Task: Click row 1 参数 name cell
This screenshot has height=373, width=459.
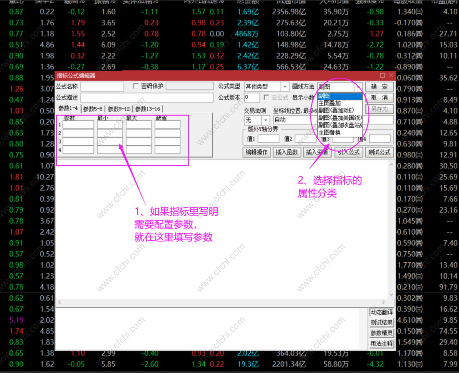Action: [78, 125]
